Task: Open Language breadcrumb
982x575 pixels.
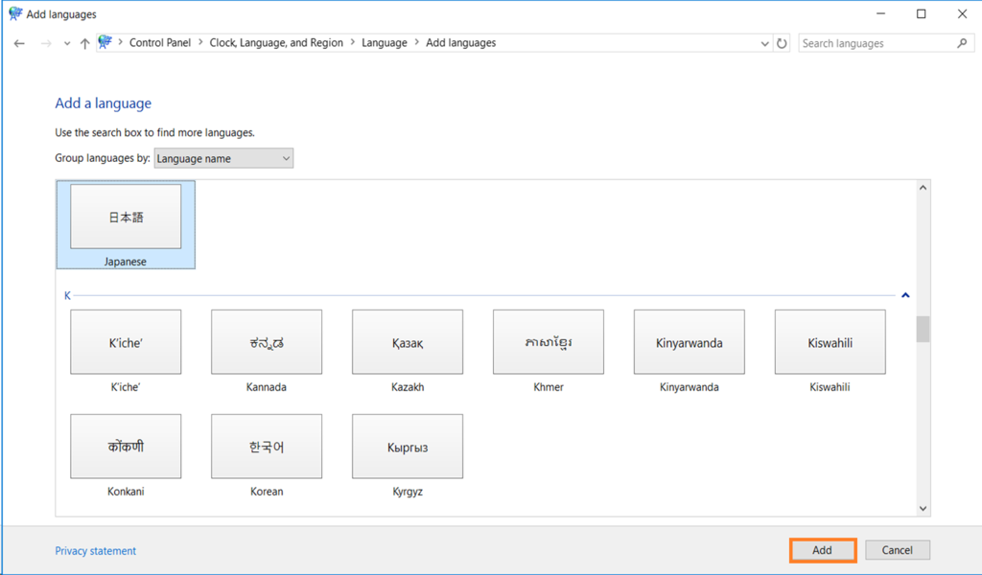Action: (384, 42)
